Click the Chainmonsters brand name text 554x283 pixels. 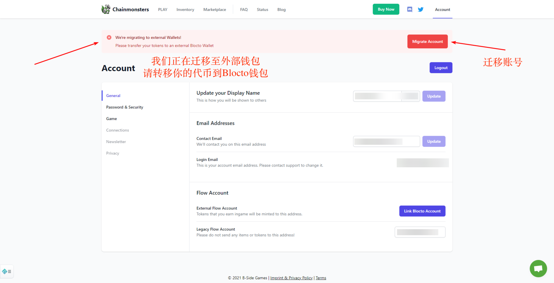point(131,9)
